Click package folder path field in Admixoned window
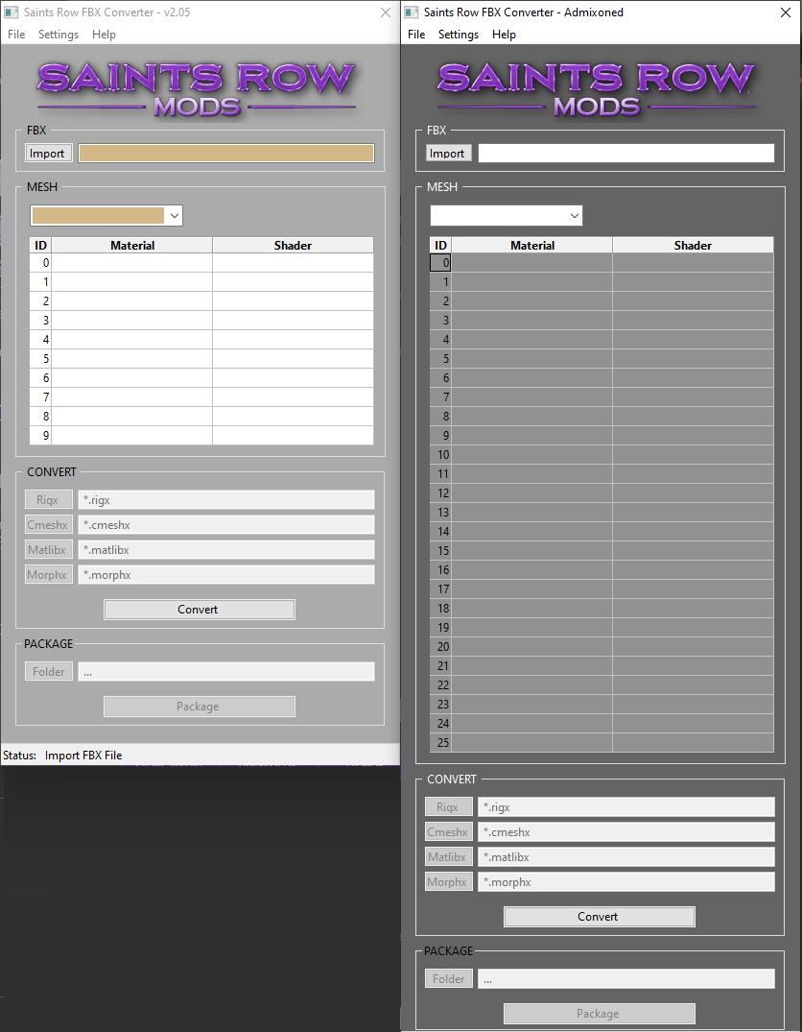This screenshot has height=1032, width=802. click(x=626, y=978)
